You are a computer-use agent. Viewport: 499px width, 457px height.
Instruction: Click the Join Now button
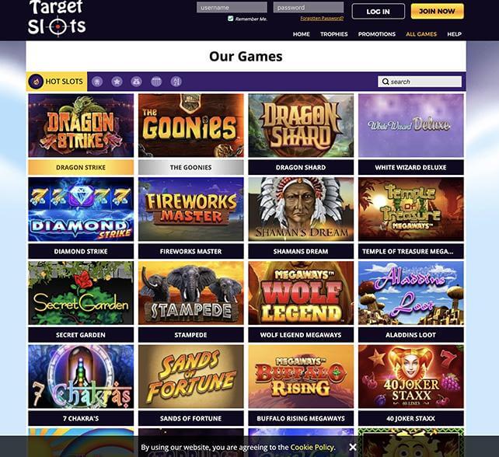click(x=437, y=11)
